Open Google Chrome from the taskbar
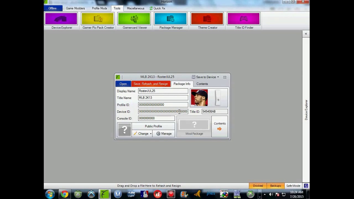This screenshot has height=199, width=354. click(x=64, y=194)
